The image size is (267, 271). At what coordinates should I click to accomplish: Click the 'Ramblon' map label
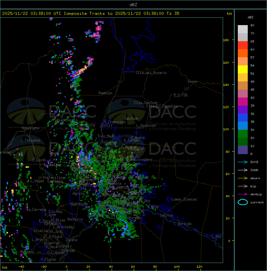(x=105, y=93)
